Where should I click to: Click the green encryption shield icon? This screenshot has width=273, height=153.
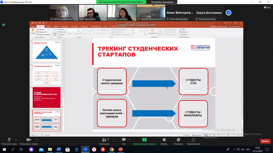[4, 25]
